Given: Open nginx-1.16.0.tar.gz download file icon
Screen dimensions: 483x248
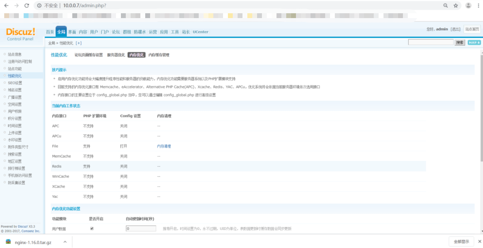Looking at the screenshot, I should pyautogui.click(x=8, y=242).
